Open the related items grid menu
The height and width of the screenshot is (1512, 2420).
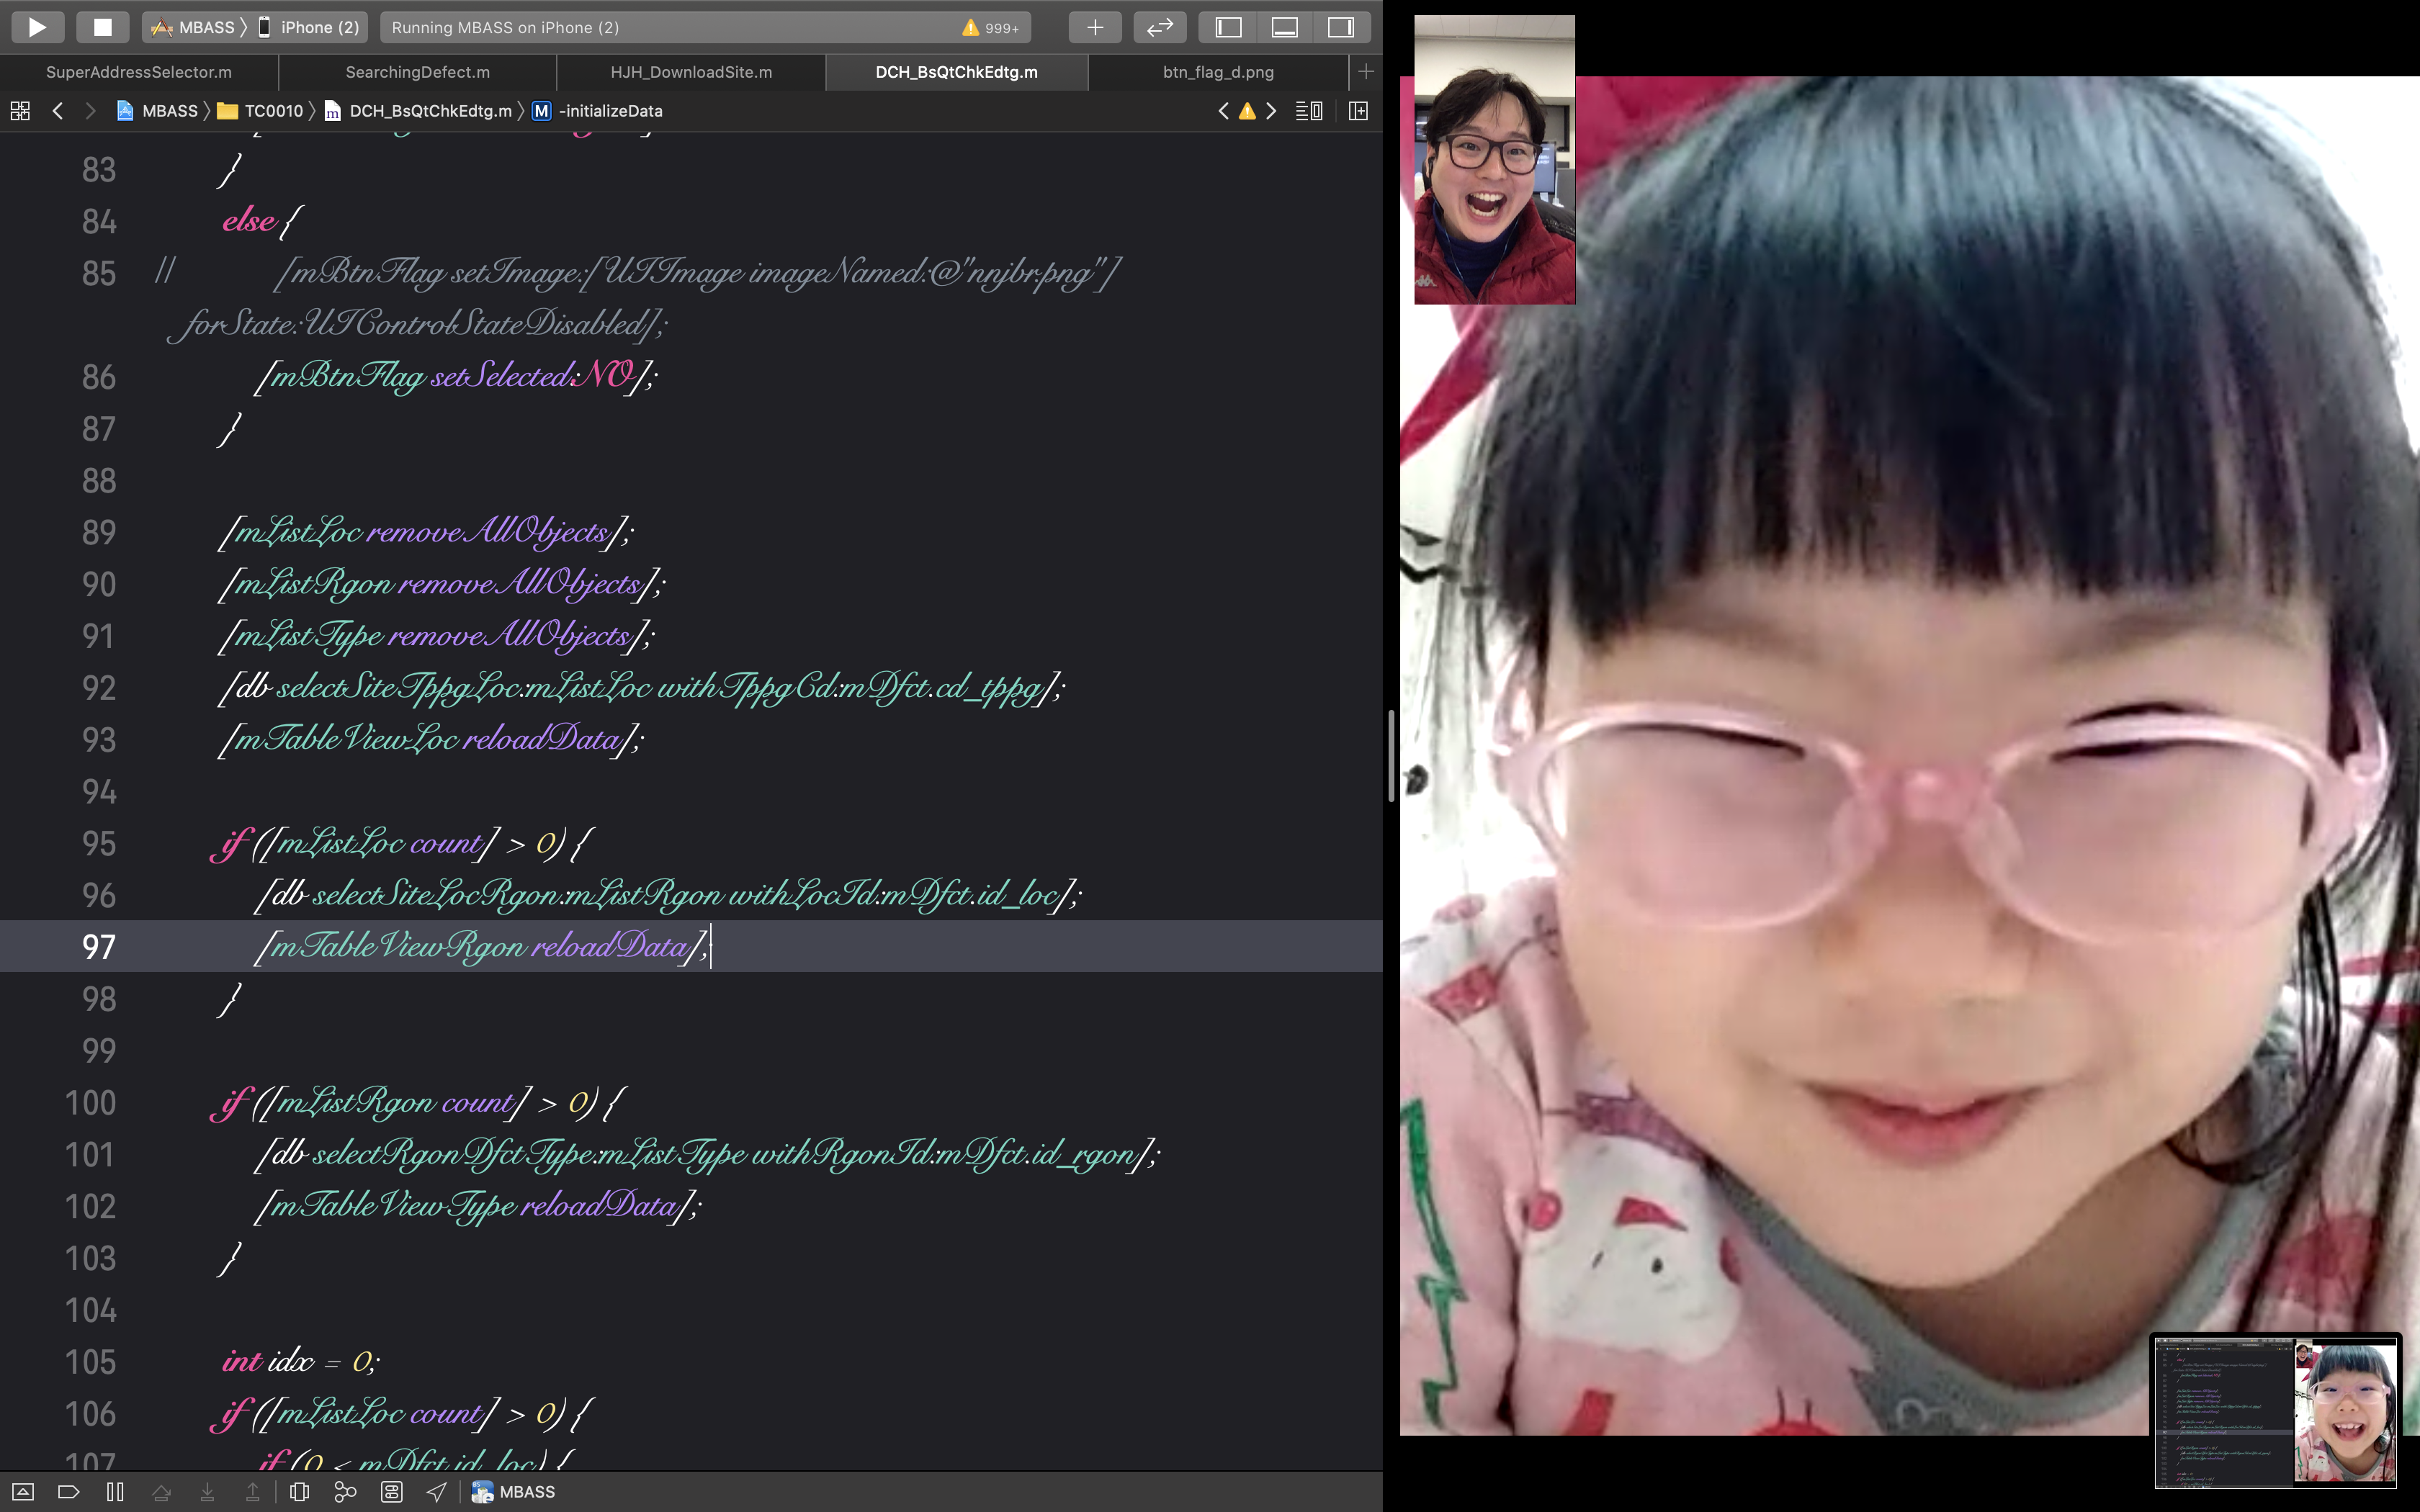(x=20, y=111)
